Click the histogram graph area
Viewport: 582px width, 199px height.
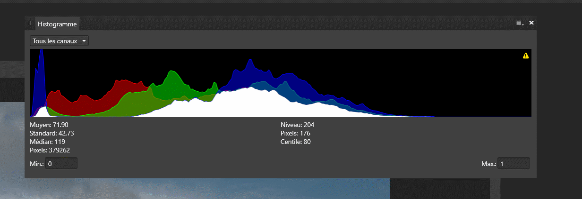(281, 83)
